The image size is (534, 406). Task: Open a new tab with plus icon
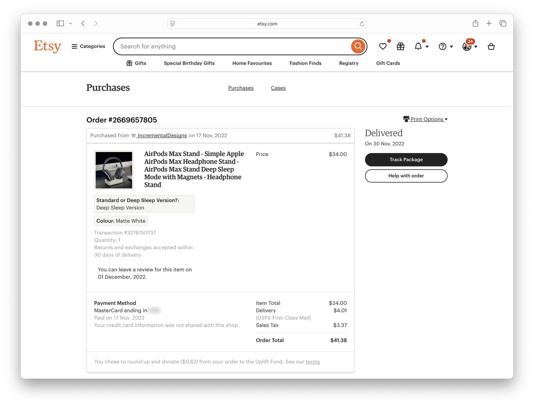point(489,23)
